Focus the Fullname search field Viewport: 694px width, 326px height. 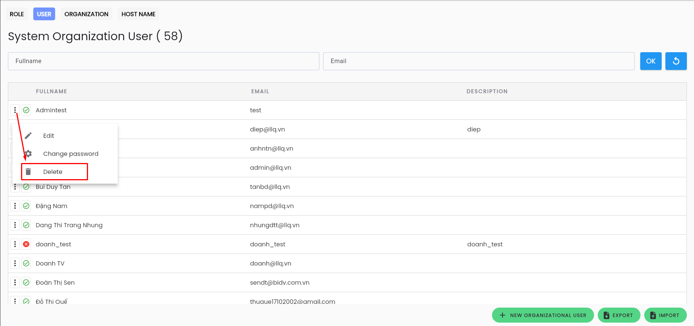pos(164,61)
